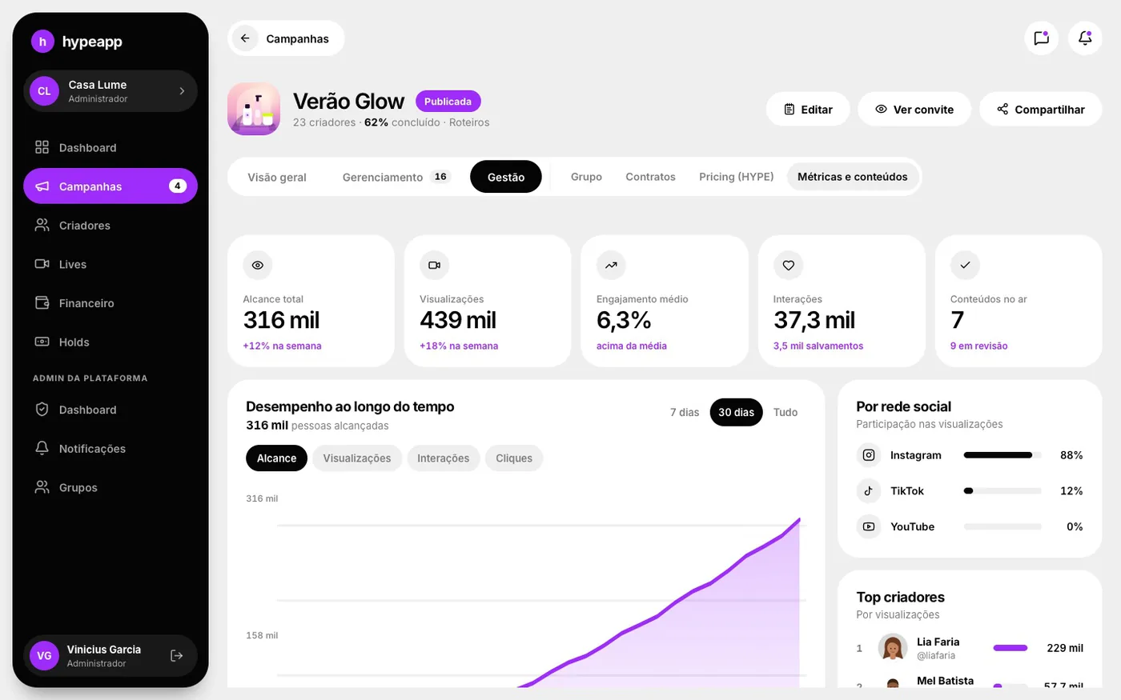Show the Interações metric on chart
Screen dimensions: 1121x700
click(x=444, y=458)
